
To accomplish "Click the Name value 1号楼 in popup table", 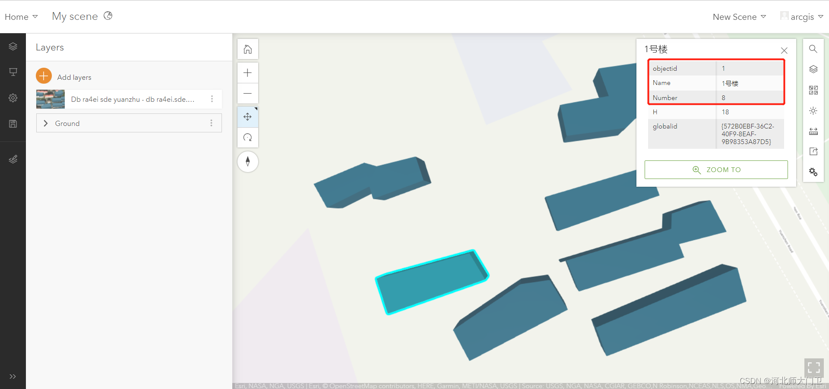I will [730, 83].
